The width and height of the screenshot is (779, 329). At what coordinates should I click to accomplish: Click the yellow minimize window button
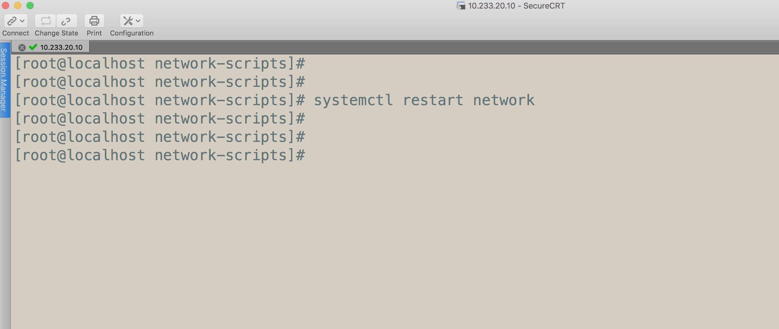coord(18,6)
